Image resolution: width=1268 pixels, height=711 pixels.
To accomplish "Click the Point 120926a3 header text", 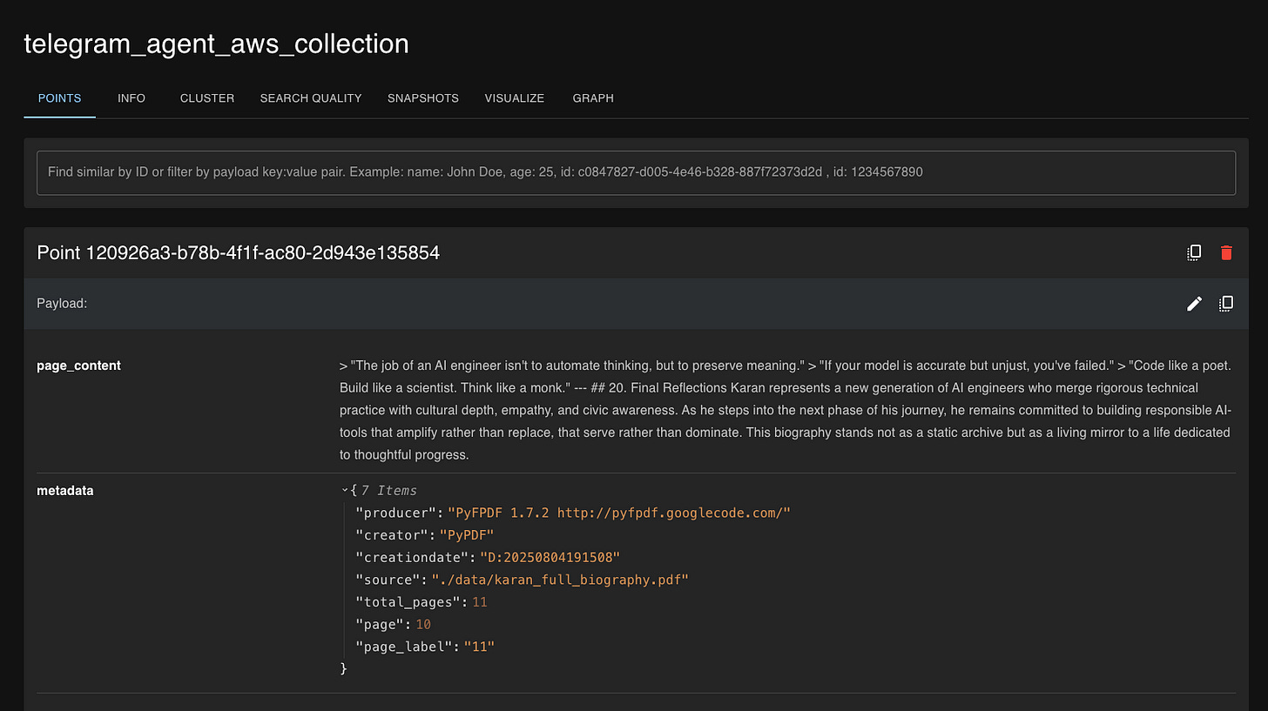I will pos(238,252).
